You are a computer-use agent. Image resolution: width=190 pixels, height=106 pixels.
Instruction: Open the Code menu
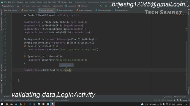26,2
